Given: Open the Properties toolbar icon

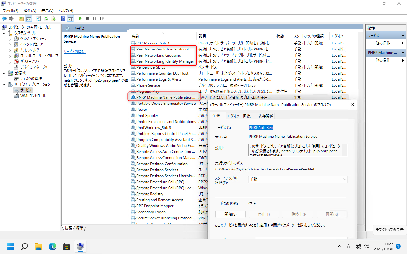Looking at the screenshot, I should tap(38, 18).
